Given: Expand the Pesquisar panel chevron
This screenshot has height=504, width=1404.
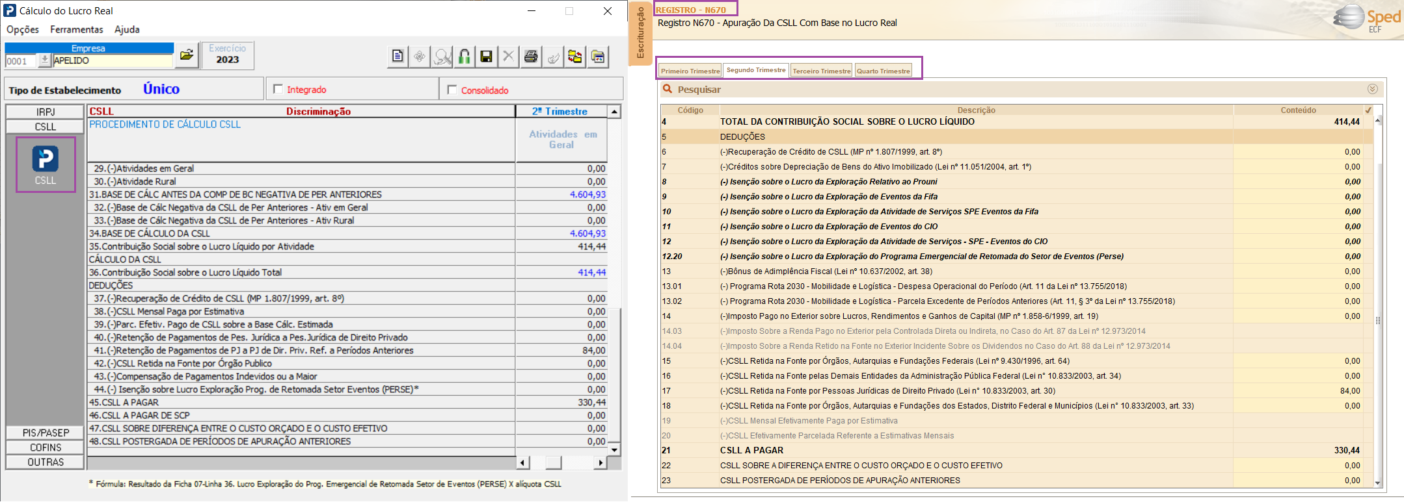Looking at the screenshot, I should point(1372,89).
